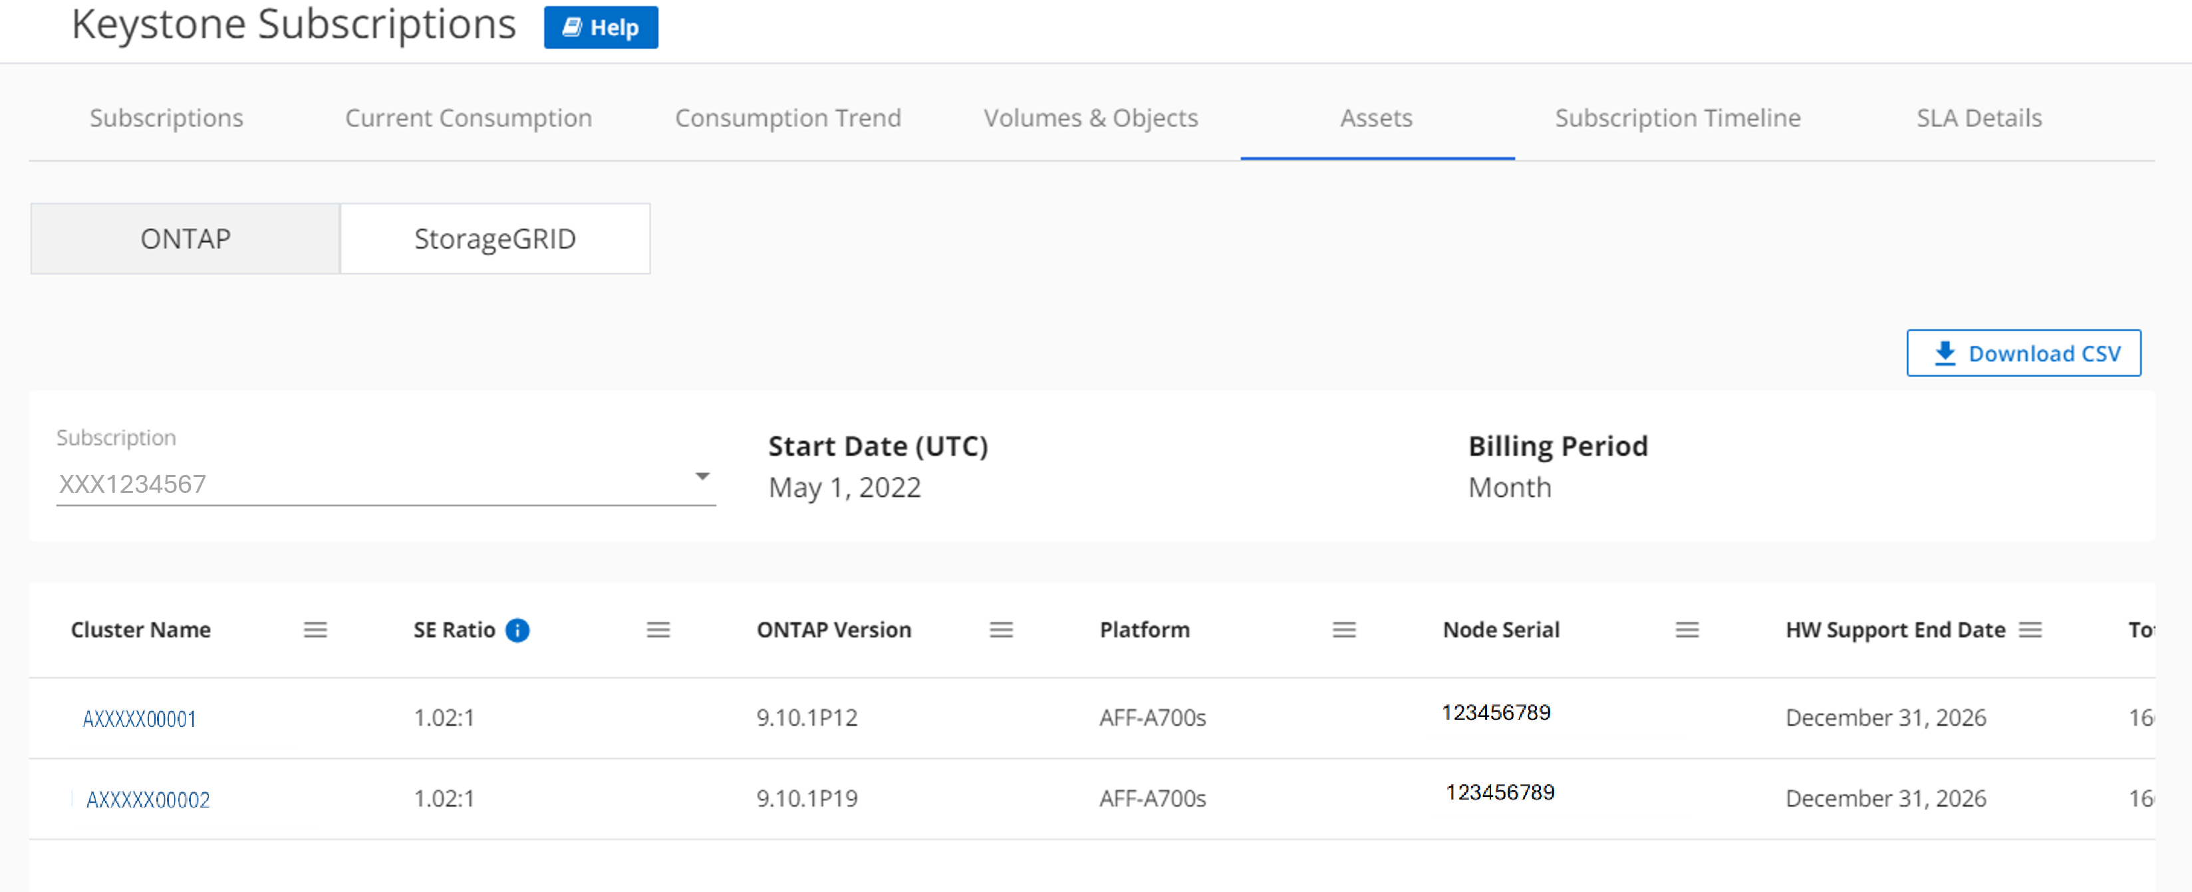The width and height of the screenshot is (2192, 892).
Task: Switch to the ONTAP assets tab
Action: [x=188, y=239]
